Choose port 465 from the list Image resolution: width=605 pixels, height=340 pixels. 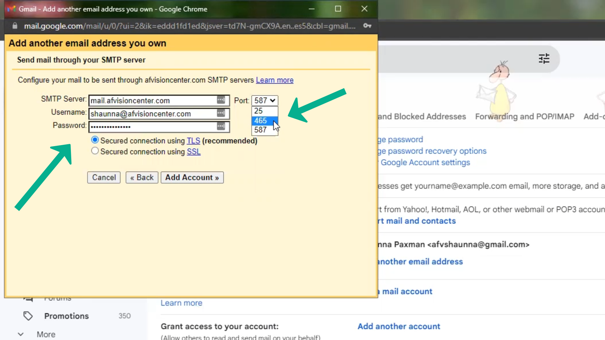(x=261, y=121)
